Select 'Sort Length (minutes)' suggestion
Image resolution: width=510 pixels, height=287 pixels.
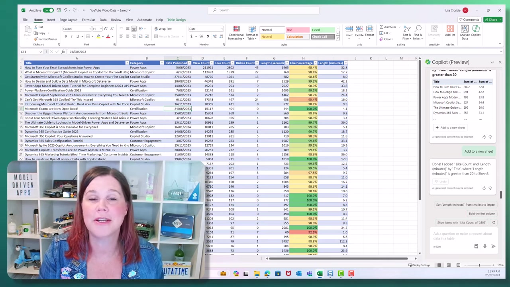point(465,204)
